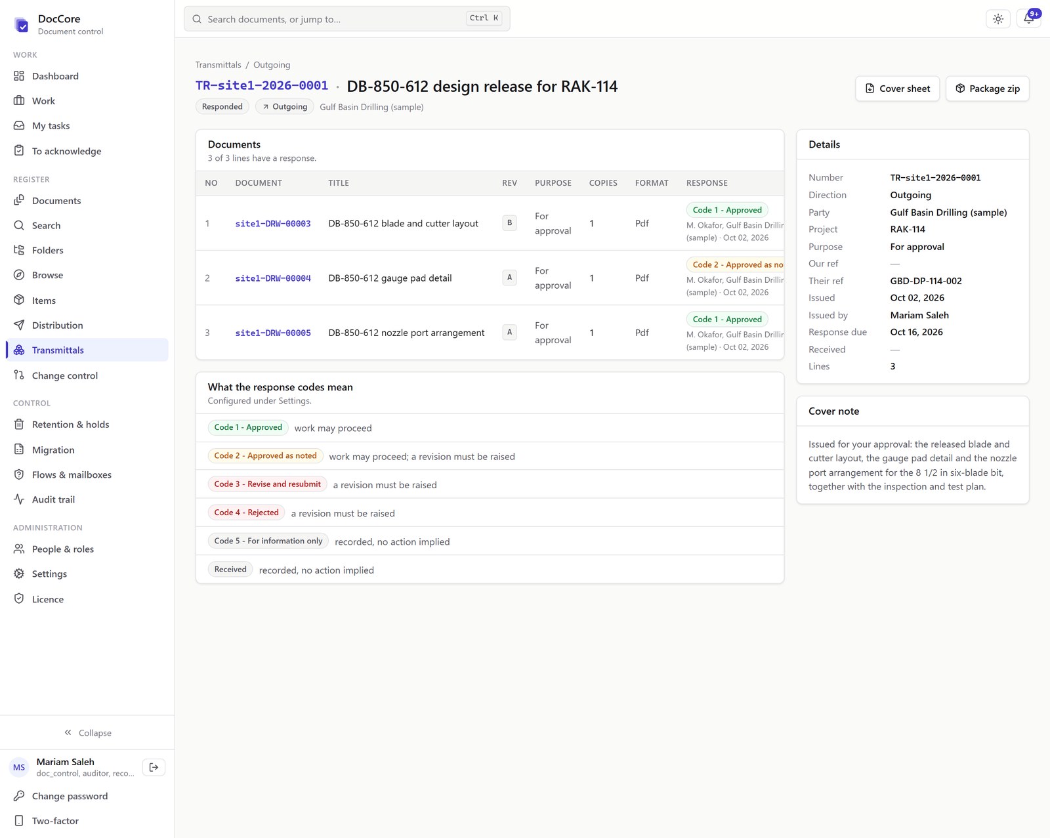1050x838 pixels.
Task: Open Two-factor settings
Action: click(87, 821)
